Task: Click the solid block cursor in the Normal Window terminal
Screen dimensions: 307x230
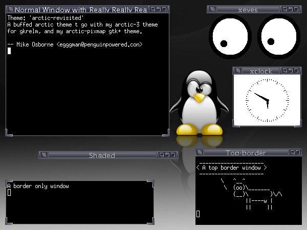Action: pos(9,51)
